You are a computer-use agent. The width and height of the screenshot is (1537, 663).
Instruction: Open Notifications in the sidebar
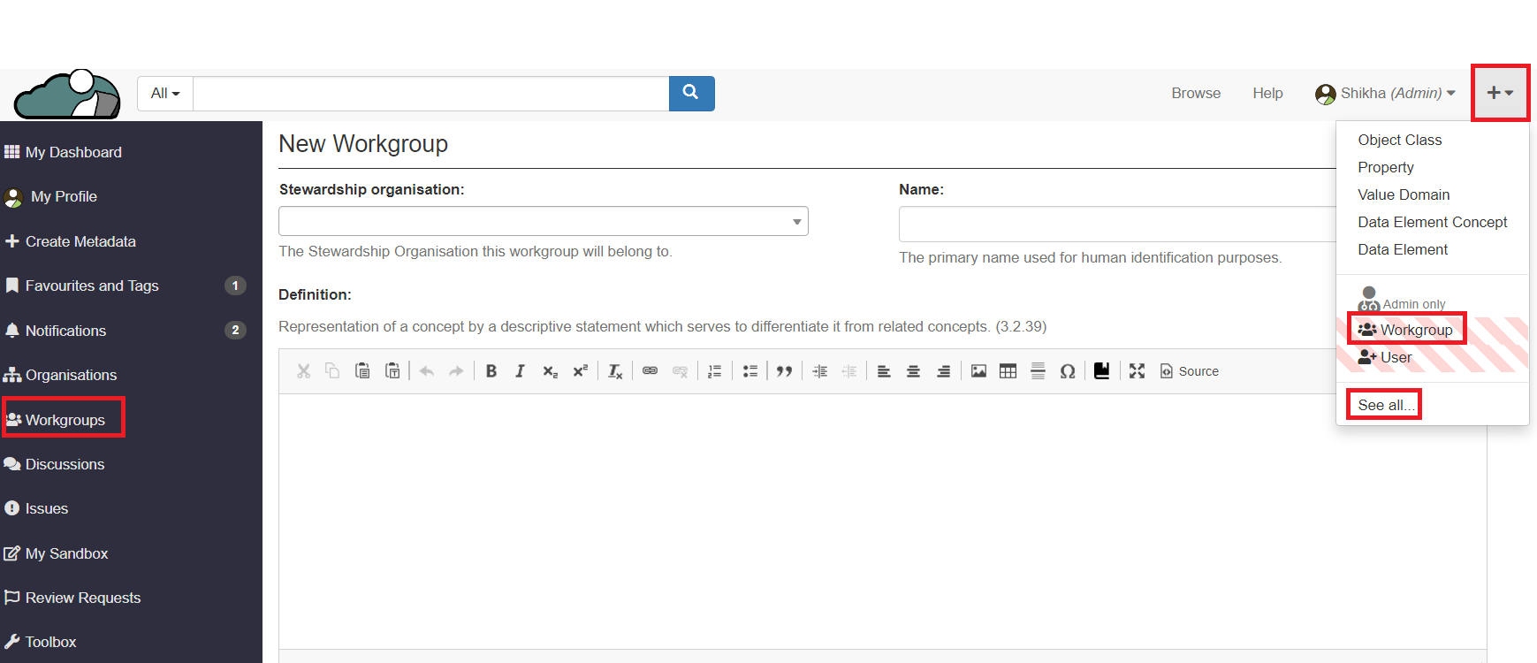coord(65,331)
